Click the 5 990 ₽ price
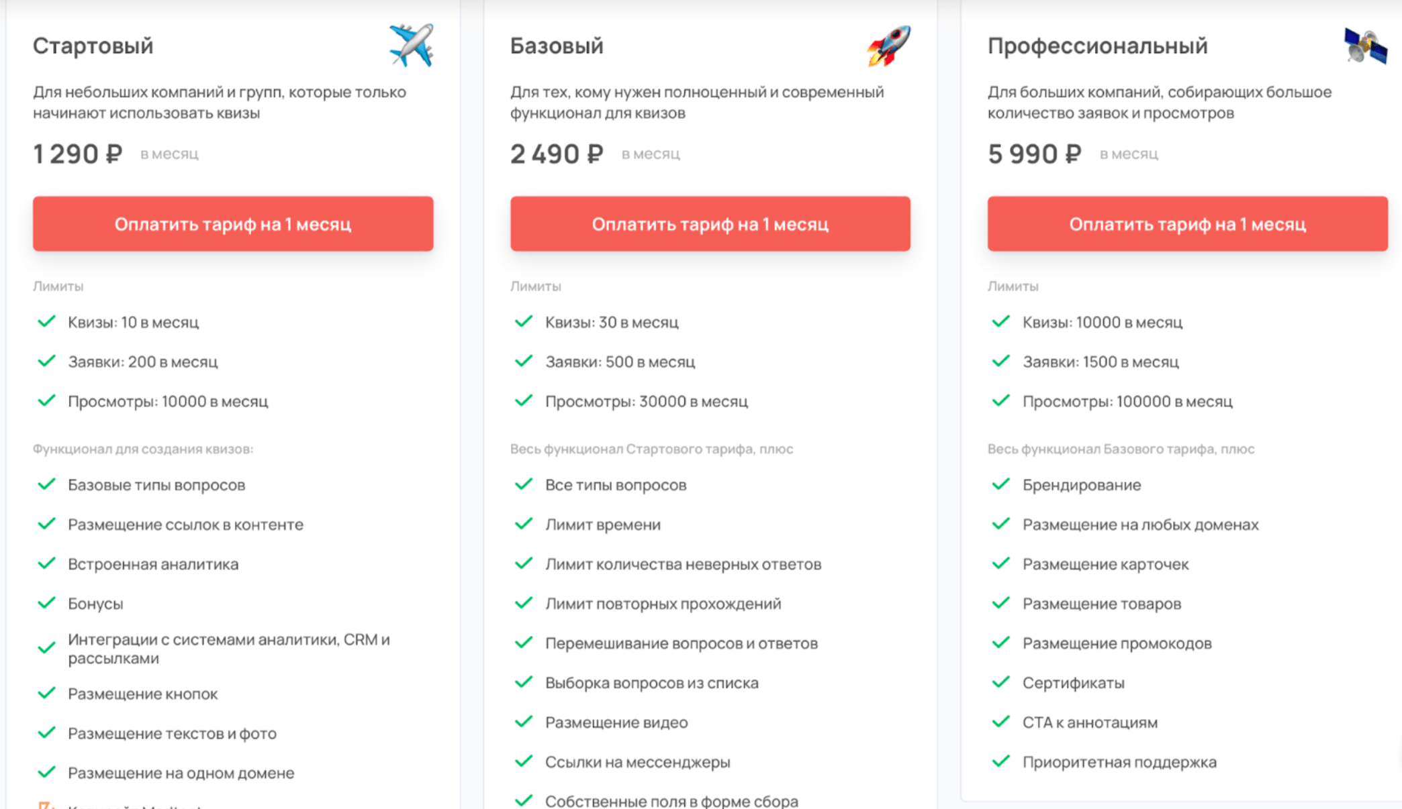1402x809 pixels. 1034,154
